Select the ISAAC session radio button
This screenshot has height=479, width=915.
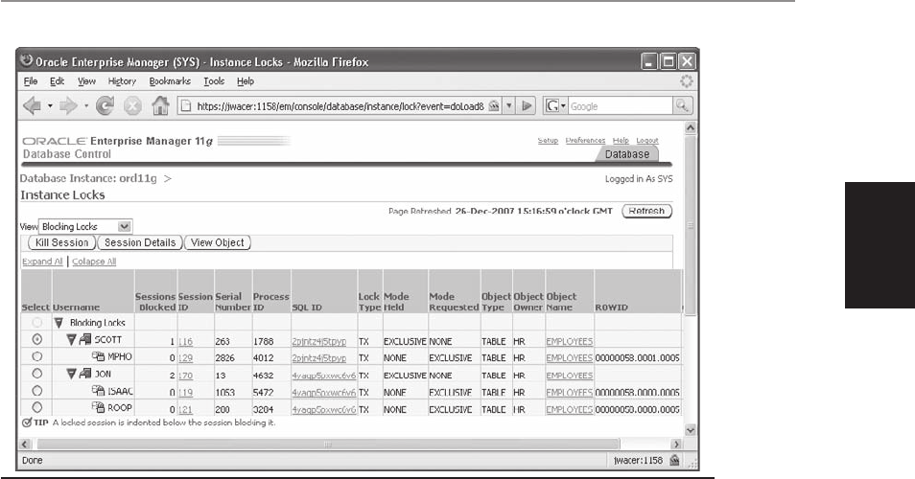tap(37, 391)
